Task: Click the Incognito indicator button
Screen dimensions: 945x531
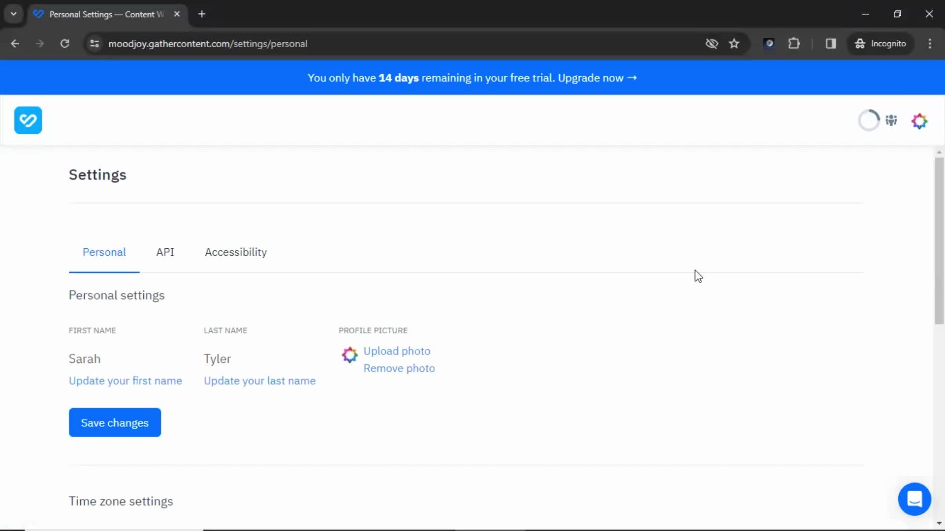Action: click(x=881, y=44)
